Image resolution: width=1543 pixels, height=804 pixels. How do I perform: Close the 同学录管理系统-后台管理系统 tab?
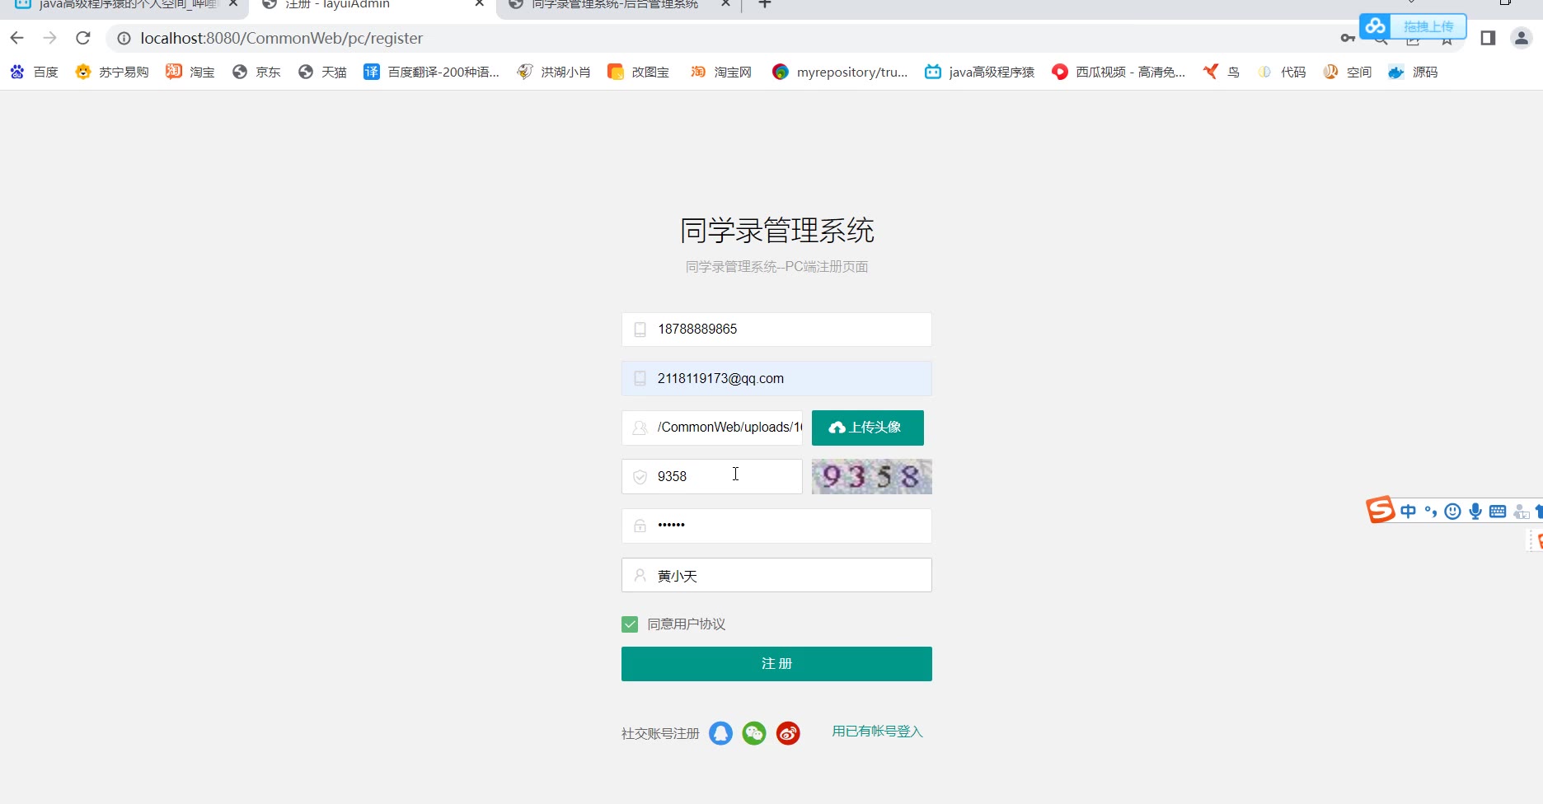click(x=725, y=4)
